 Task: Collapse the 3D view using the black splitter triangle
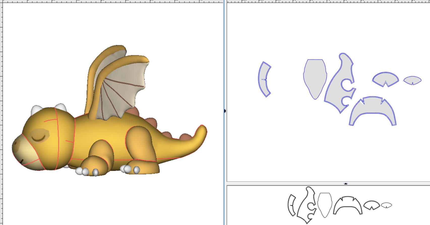pyautogui.click(x=225, y=111)
